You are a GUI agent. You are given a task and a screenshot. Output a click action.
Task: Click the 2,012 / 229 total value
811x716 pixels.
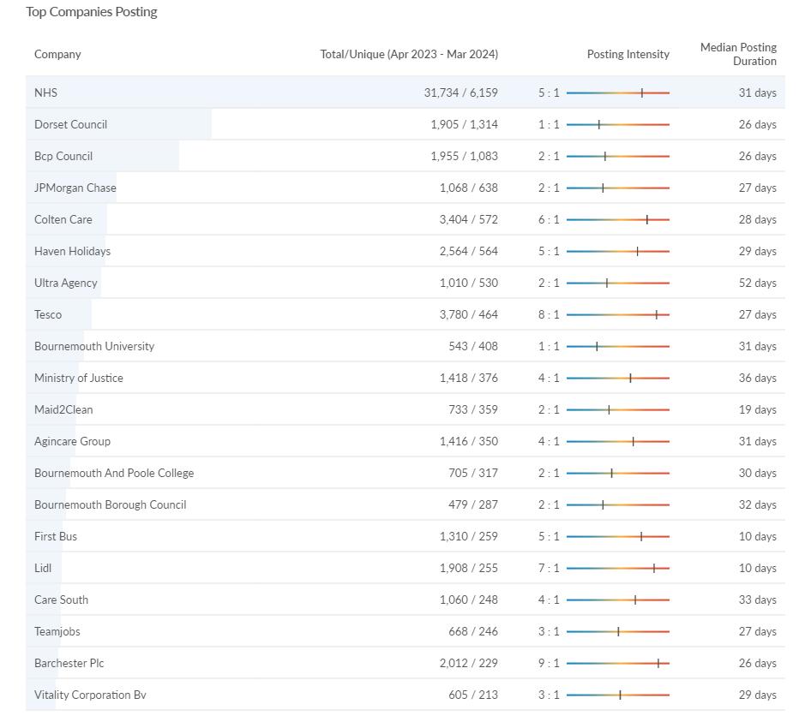click(469, 663)
